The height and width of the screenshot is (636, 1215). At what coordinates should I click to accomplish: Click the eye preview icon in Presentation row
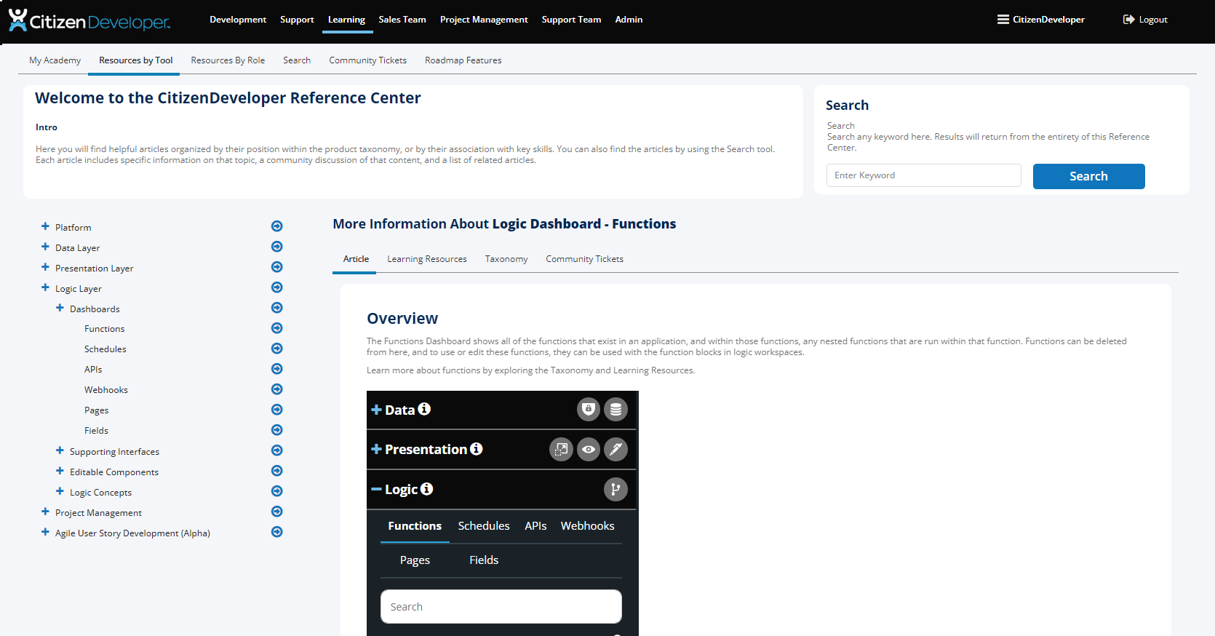589,450
